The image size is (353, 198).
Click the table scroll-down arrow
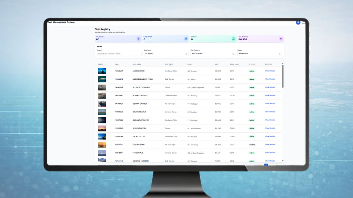283,161
